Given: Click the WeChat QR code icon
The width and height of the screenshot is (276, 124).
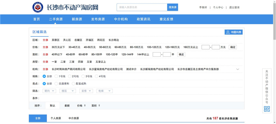Looking at the screenshot, I should pyautogui.click(x=267, y=109).
